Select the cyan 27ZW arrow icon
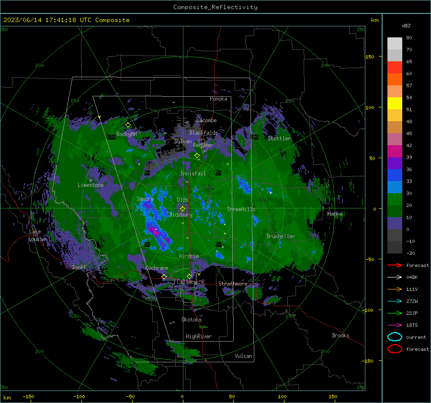The image size is (431, 403). [x=395, y=301]
